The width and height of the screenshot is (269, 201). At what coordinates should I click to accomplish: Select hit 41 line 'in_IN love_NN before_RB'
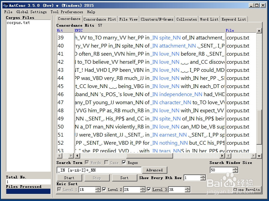pos(149,54)
